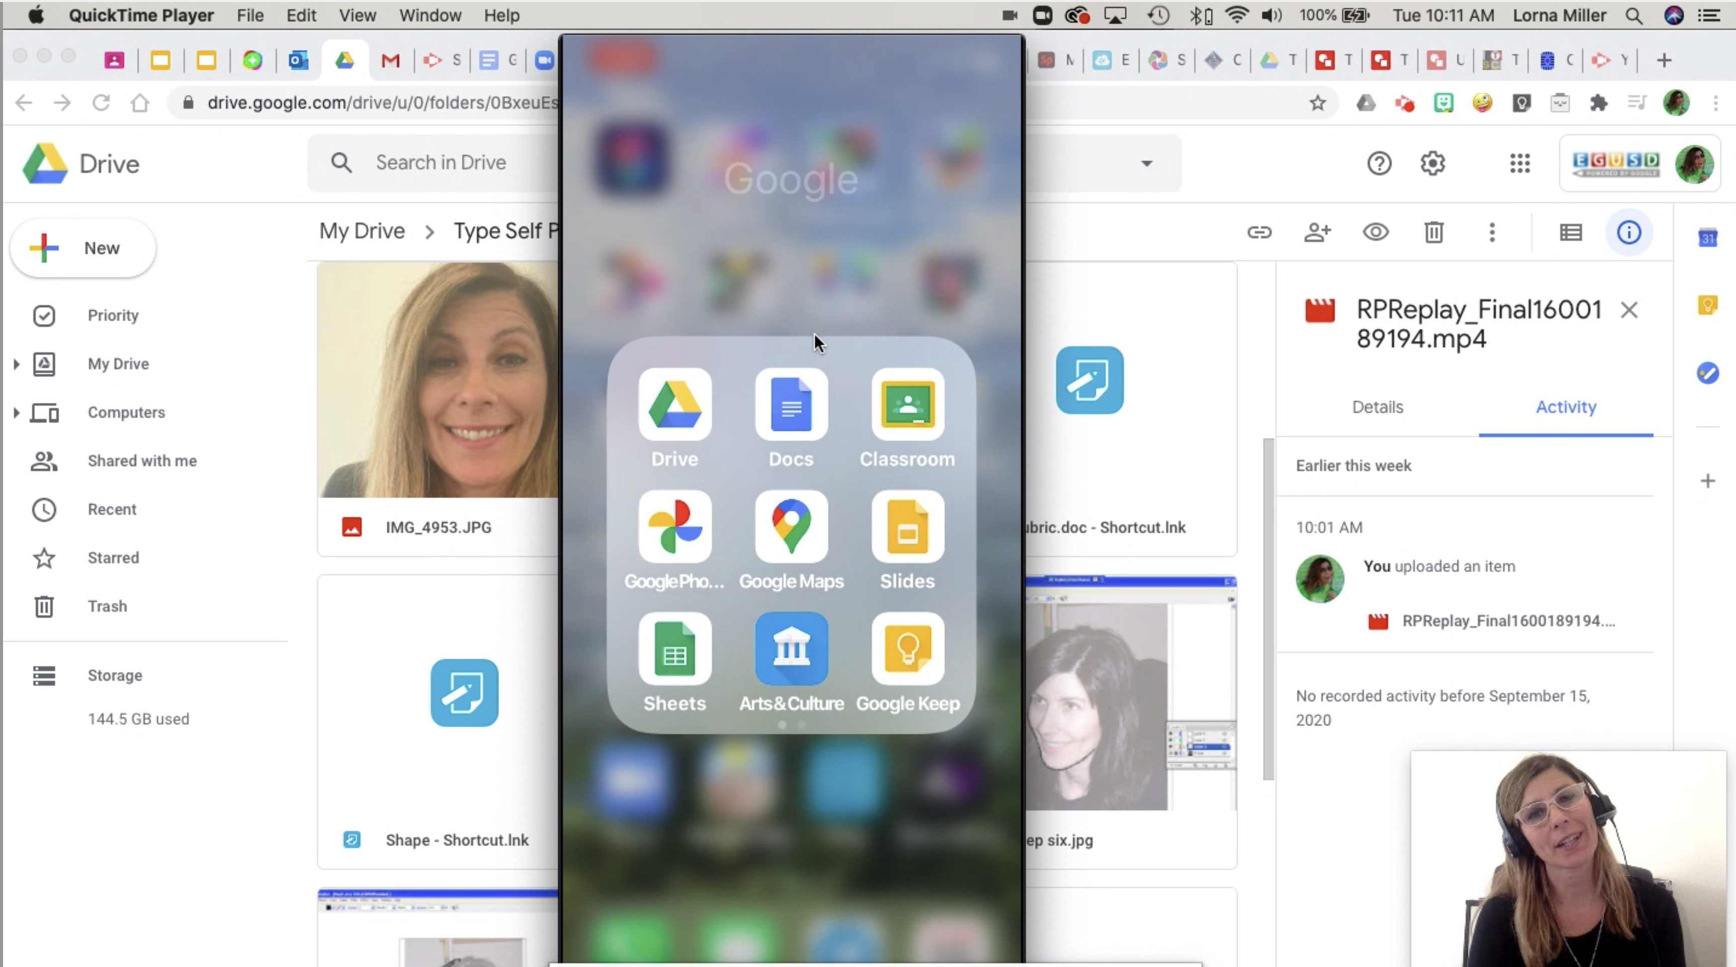The image size is (1736, 967).
Task: Click the Share (add person) icon
Action: [1317, 233]
